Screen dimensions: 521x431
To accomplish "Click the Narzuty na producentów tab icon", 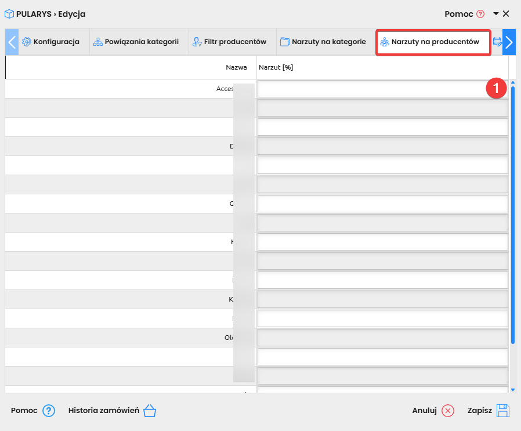I will click(x=385, y=42).
